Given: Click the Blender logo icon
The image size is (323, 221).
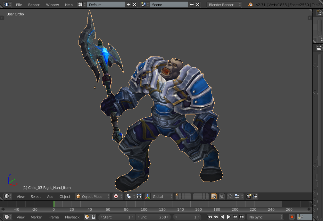Looking at the screenshot, I should (x=250, y=4).
